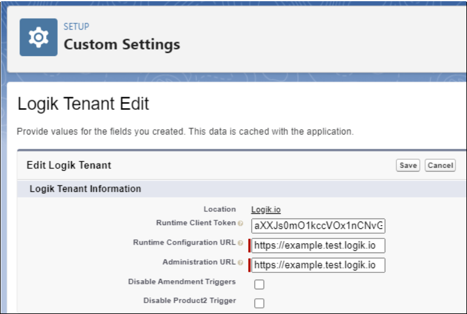Click into Administration URL input field
This screenshot has height=314, width=467.
pos(318,265)
